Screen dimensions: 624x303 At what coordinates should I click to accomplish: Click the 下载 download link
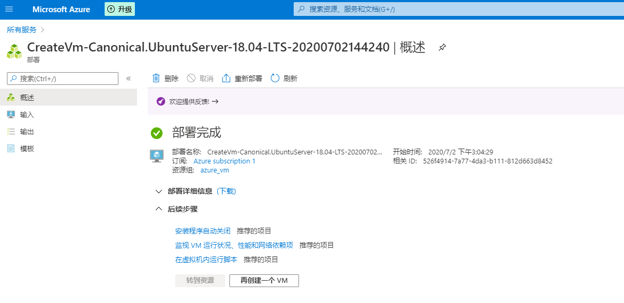226,191
